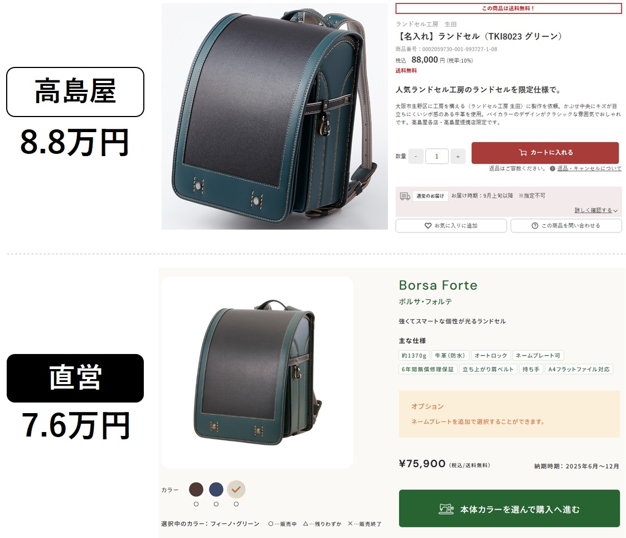Click the quantity input field
This screenshot has height=538, width=626.
click(437, 156)
